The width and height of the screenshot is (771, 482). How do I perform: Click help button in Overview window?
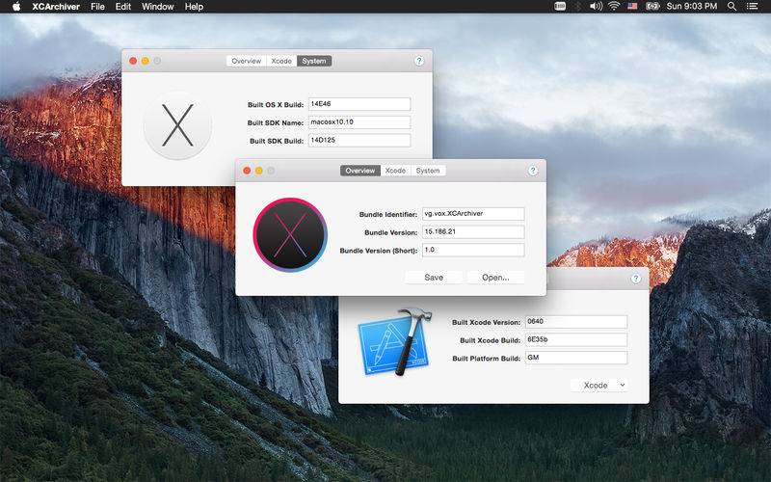(533, 171)
